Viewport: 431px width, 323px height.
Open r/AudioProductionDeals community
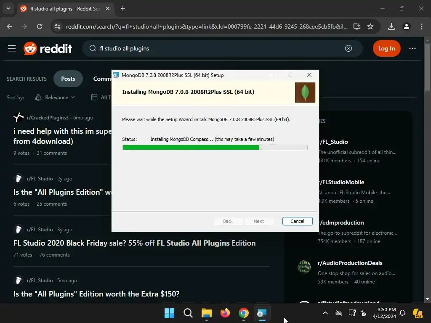pyautogui.click(x=350, y=263)
